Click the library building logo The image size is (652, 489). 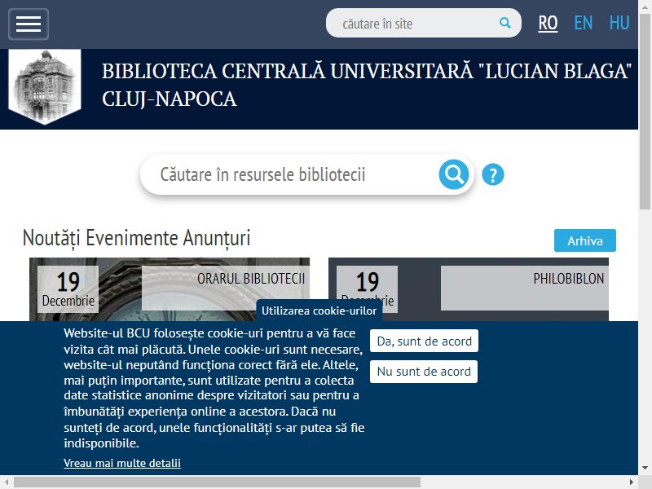click(45, 86)
